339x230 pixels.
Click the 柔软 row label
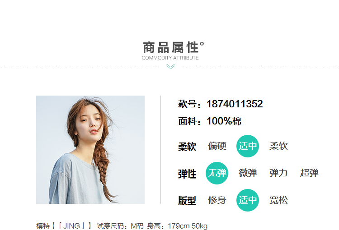pyautogui.click(x=187, y=147)
